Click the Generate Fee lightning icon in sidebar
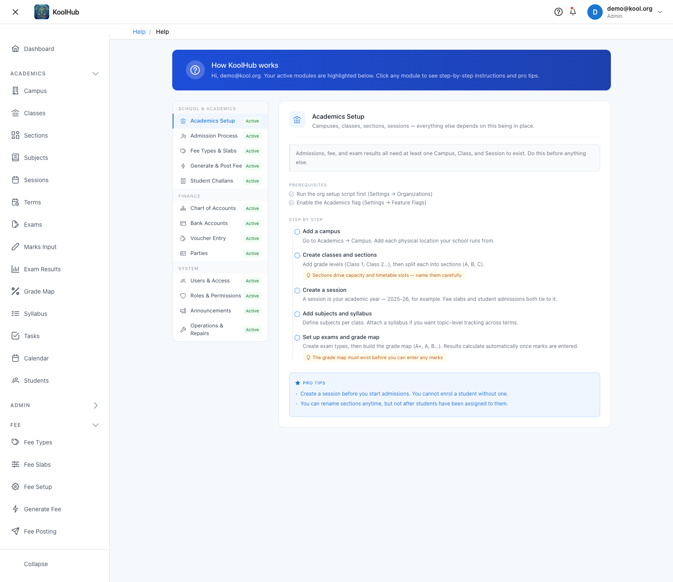 tap(15, 509)
